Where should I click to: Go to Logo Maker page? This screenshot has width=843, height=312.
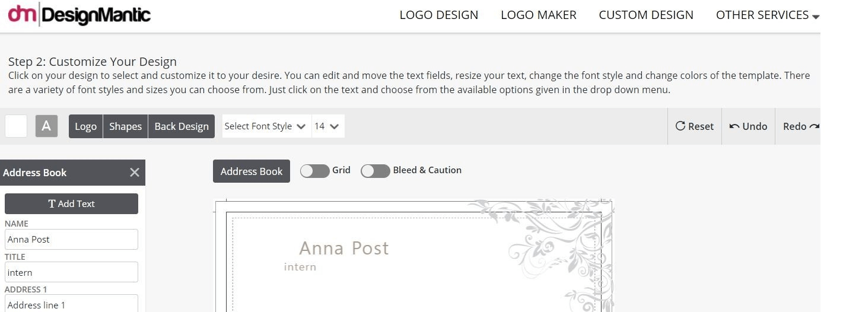[x=539, y=15]
